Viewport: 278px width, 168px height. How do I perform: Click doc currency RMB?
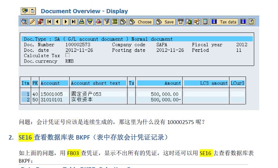[x=69, y=61]
